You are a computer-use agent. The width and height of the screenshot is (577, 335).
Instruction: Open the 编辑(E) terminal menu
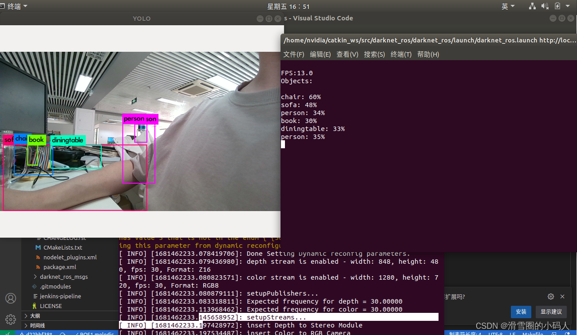[320, 54]
